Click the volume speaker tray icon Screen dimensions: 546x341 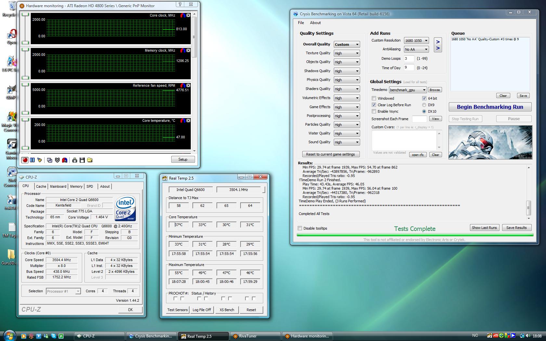(x=528, y=335)
